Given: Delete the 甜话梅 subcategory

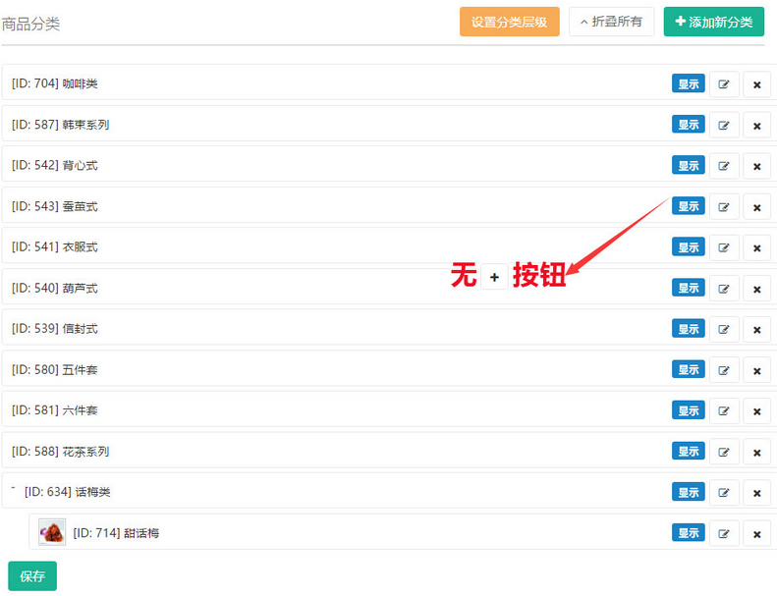Looking at the screenshot, I should (756, 534).
